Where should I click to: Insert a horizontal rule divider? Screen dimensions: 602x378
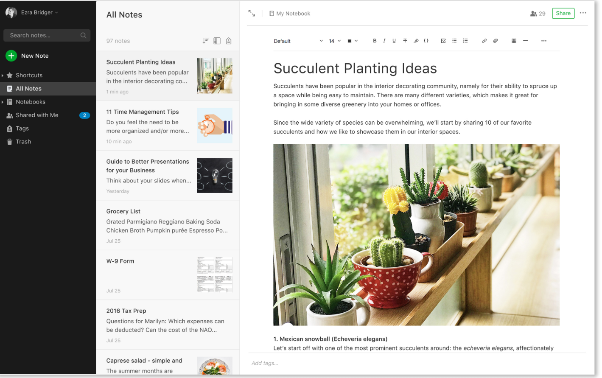525,41
